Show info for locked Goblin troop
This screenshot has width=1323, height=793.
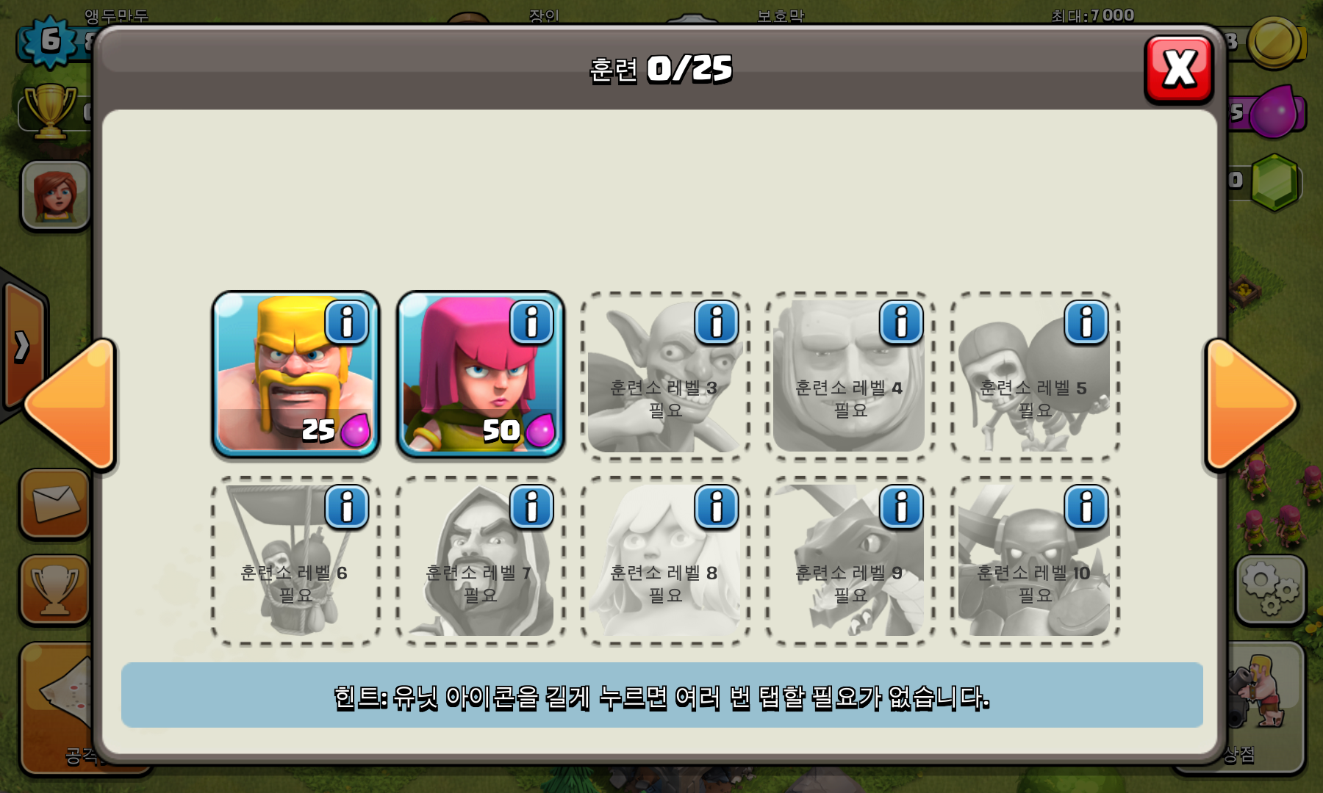tap(717, 322)
